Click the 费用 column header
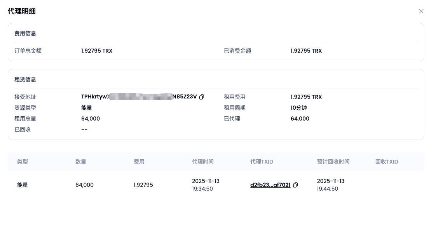429x238 pixels. tap(139, 162)
